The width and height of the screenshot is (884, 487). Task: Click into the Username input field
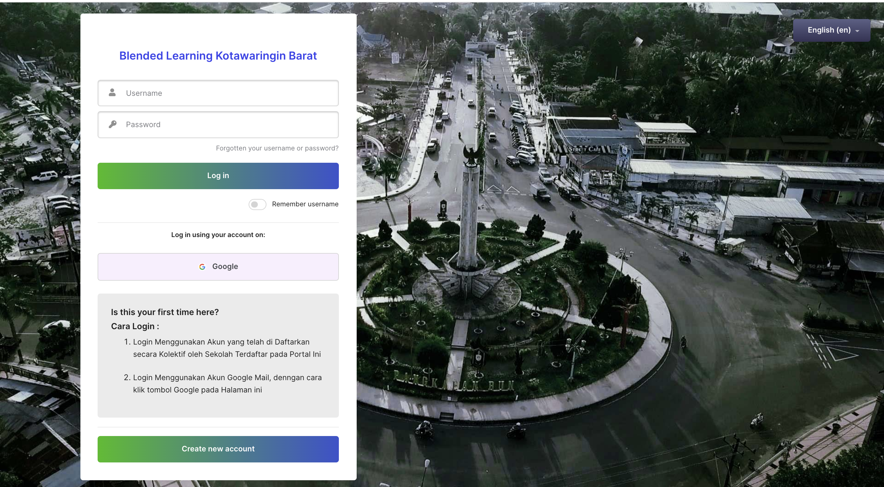pyautogui.click(x=227, y=93)
